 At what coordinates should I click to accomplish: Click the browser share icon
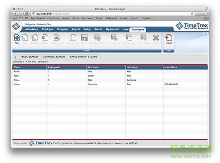[26, 14]
